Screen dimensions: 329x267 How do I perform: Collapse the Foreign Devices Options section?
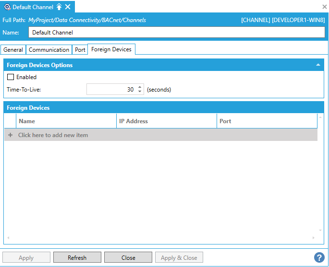coord(318,65)
